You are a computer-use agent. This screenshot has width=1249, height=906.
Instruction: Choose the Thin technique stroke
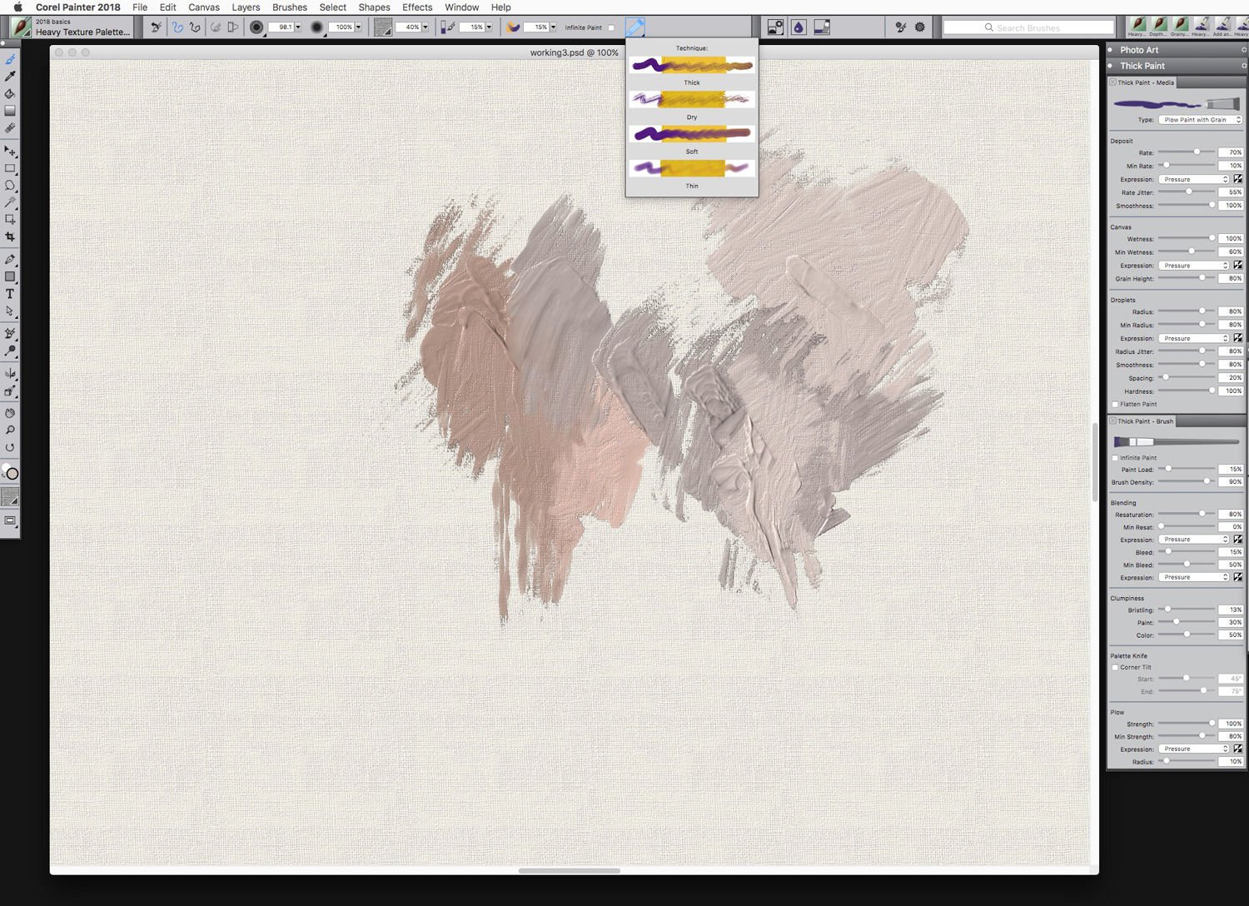[692, 168]
